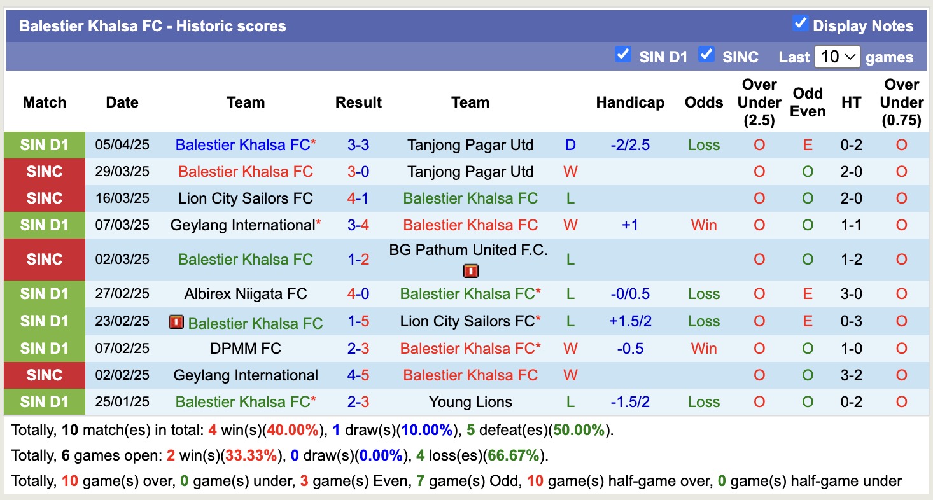Select the green SIN D1 league badge on the first row
Screen dimensions: 933x500
pyautogui.click(x=44, y=144)
